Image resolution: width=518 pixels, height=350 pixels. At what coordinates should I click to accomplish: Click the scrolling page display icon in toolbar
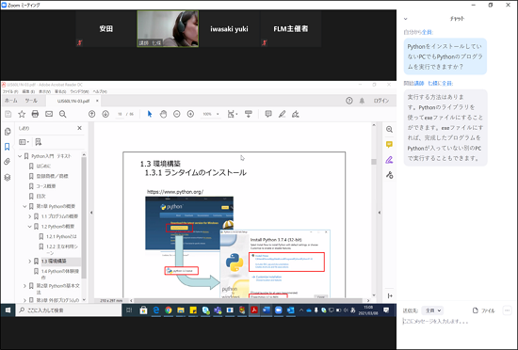tap(249, 114)
